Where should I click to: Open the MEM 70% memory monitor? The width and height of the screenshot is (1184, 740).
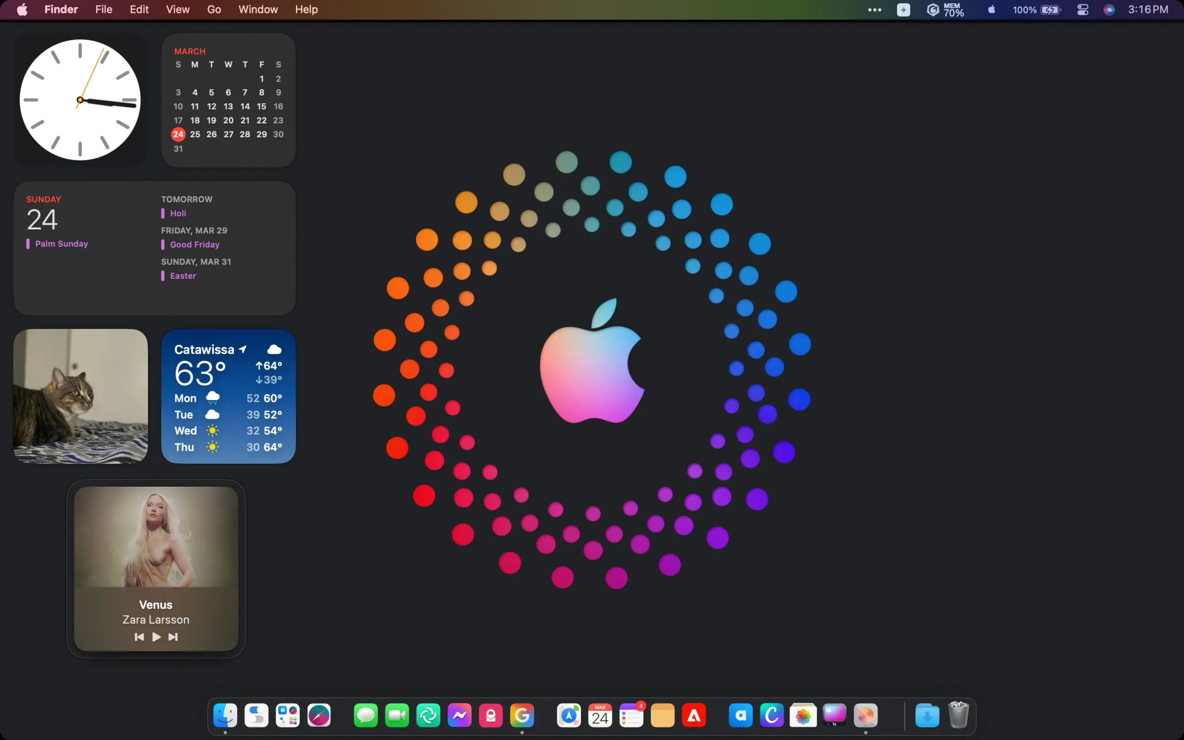[x=945, y=10]
